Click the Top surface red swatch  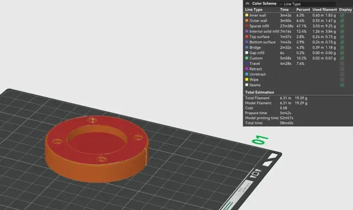[x=247, y=36]
